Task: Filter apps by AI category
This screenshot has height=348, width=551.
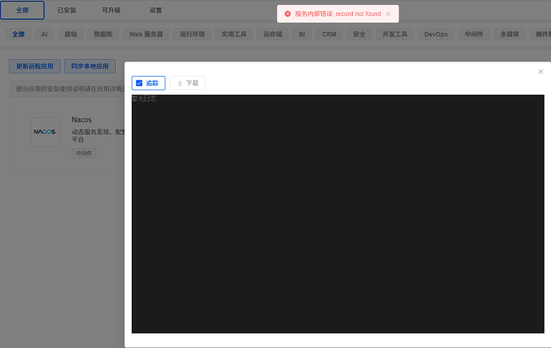Action: [x=45, y=34]
